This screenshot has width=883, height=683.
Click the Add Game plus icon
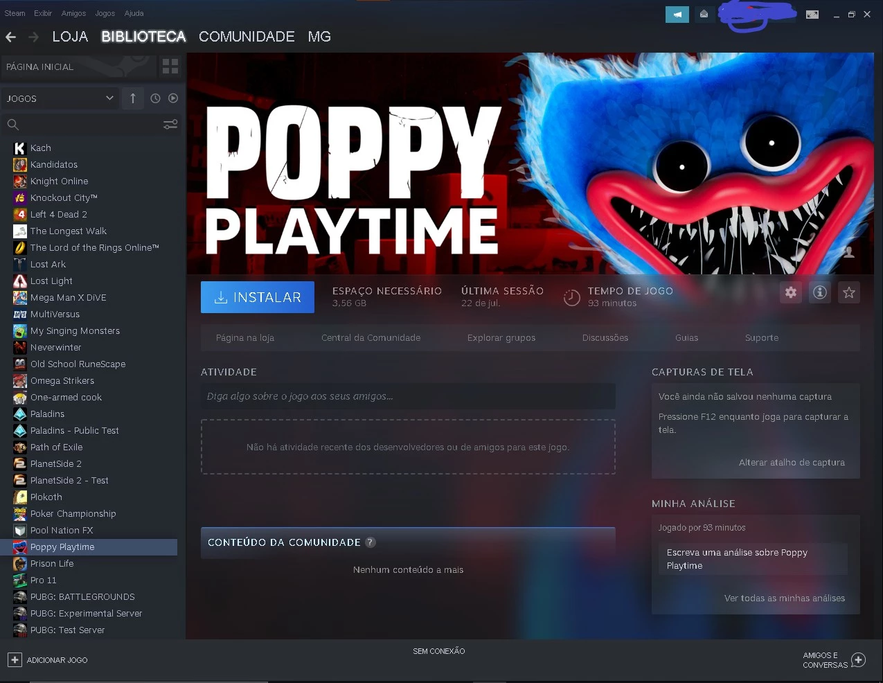pos(15,660)
